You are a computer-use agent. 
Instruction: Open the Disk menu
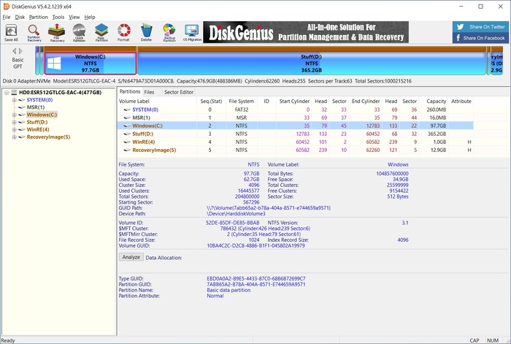pos(20,17)
